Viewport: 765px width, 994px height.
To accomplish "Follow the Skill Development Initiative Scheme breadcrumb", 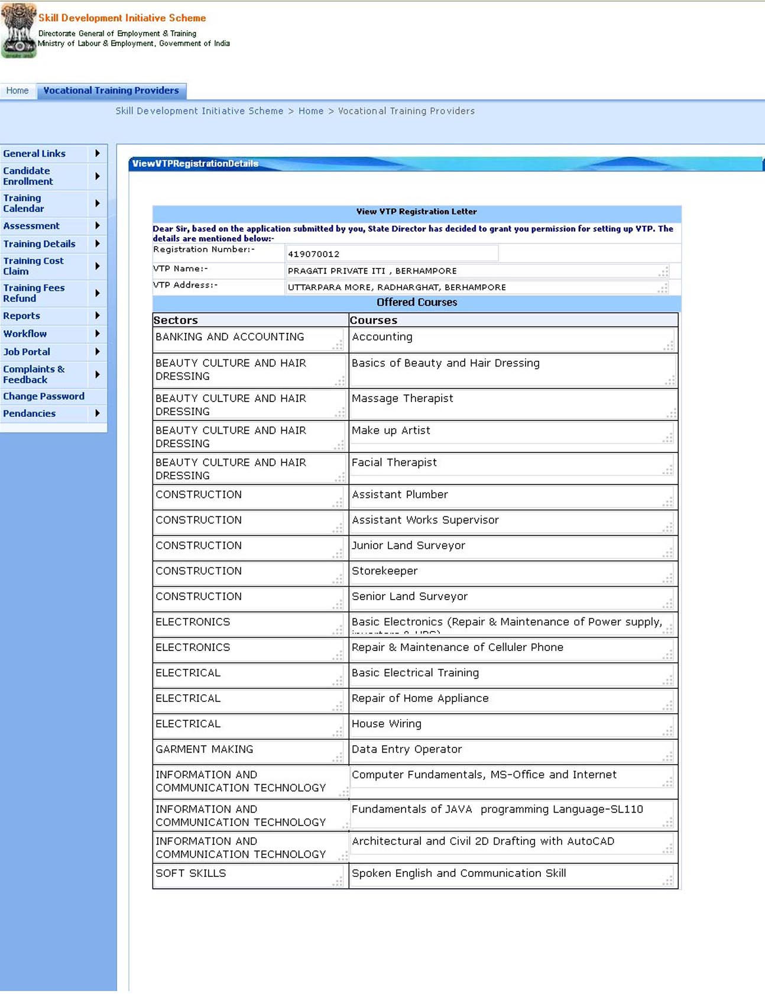I will point(199,111).
